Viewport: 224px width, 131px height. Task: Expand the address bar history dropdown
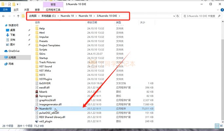click(174, 16)
